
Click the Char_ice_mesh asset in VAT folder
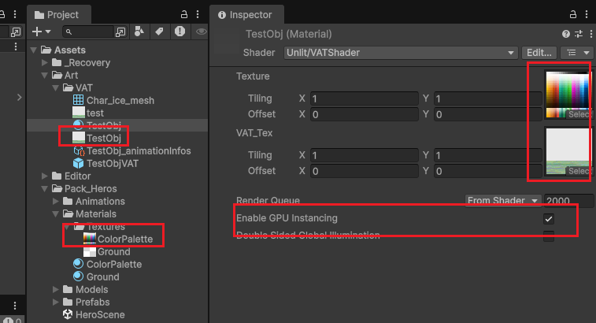(x=120, y=100)
